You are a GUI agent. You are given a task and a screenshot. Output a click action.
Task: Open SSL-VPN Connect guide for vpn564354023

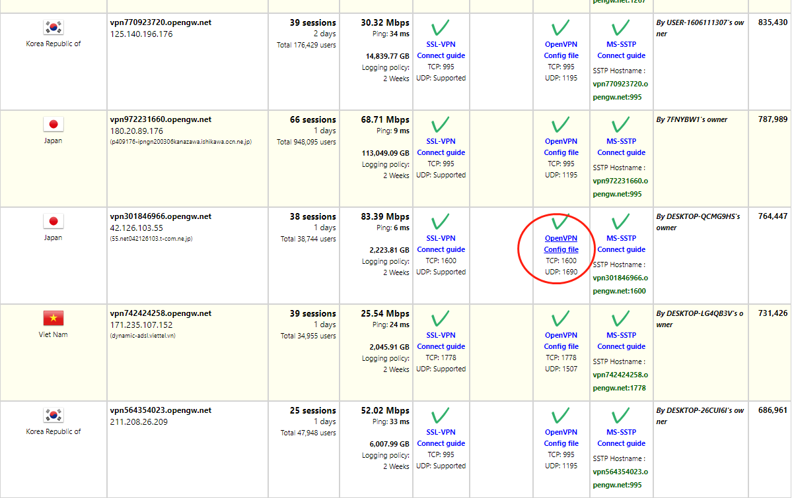[441, 443]
